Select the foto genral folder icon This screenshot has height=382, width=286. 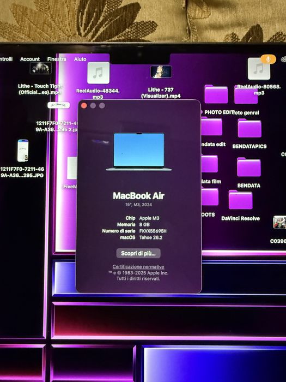pos(246,95)
